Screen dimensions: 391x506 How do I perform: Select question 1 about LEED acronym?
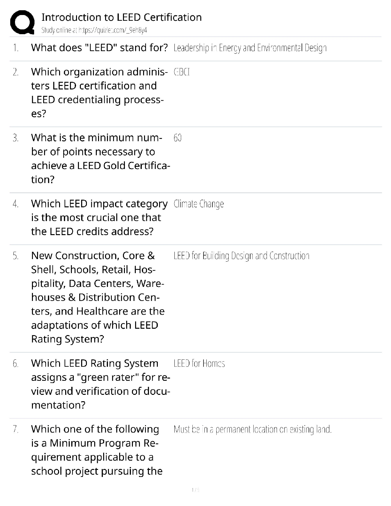(x=99, y=48)
